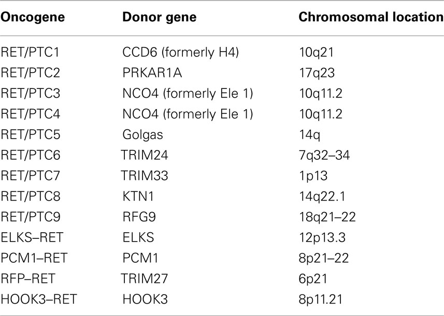444x316 pixels.
Task: Select the TRIM24 donor gene cell
Action: (x=145, y=155)
